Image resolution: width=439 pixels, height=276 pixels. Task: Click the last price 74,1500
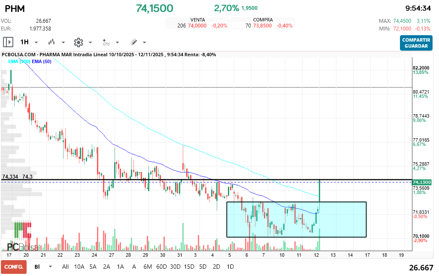154,9
